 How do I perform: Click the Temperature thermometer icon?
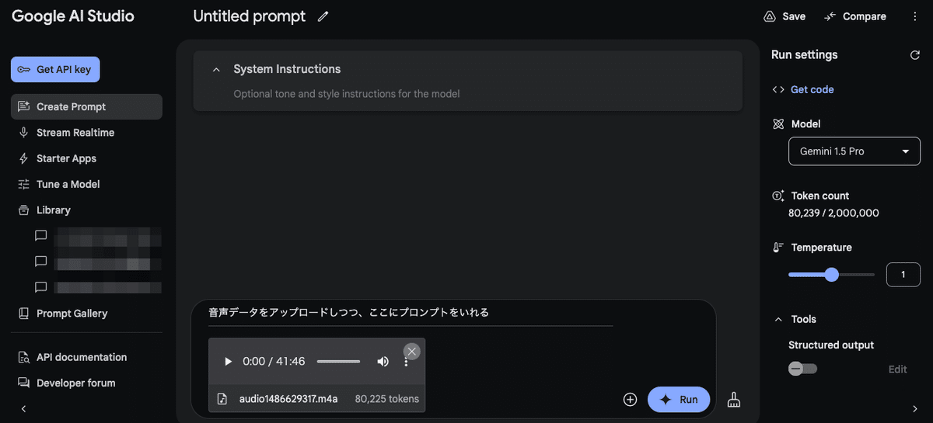click(x=778, y=248)
